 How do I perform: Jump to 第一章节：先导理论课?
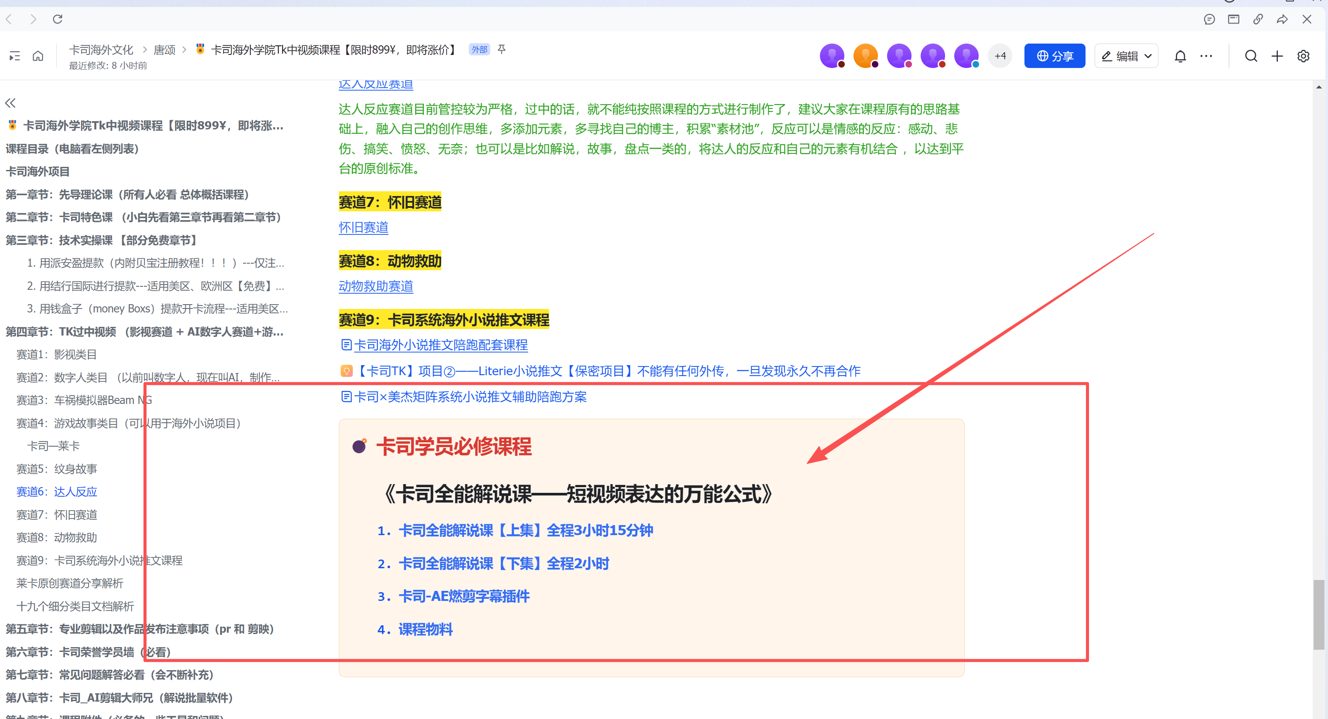tap(127, 195)
